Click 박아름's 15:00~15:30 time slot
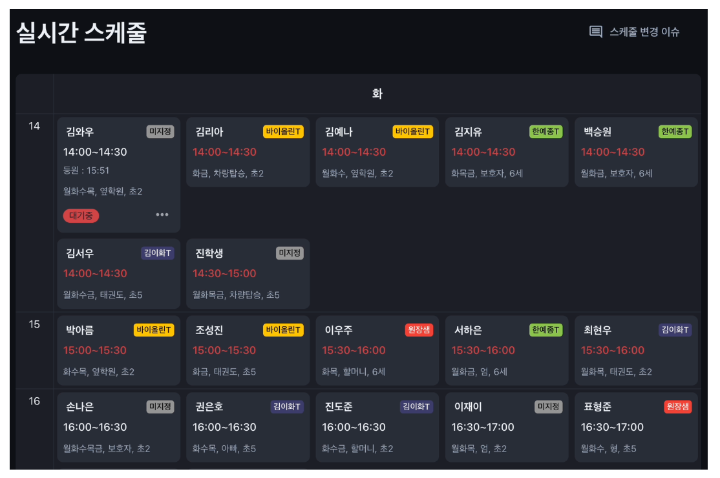This screenshot has width=720, height=478. click(95, 351)
